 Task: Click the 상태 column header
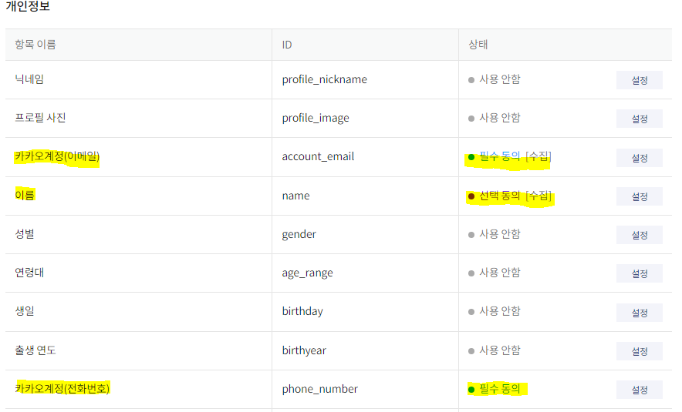pyautogui.click(x=478, y=45)
